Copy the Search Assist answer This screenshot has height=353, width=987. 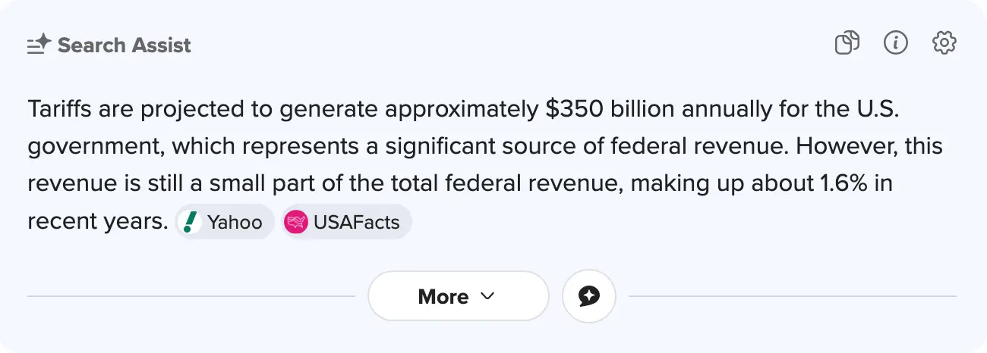847,43
